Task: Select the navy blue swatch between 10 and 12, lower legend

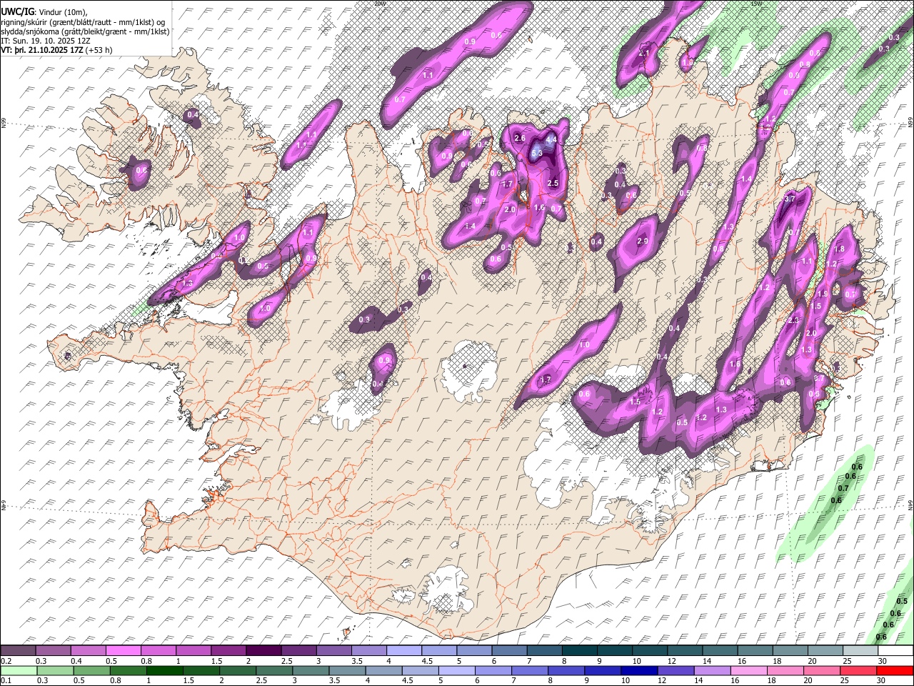Action: [638, 671]
